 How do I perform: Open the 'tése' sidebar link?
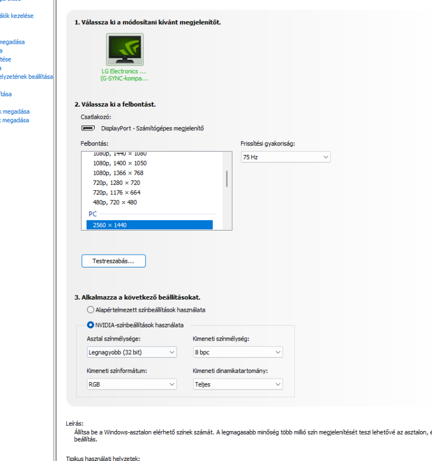(x=6, y=59)
